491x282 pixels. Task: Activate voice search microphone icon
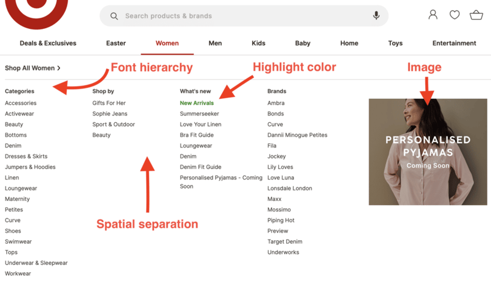point(376,15)
